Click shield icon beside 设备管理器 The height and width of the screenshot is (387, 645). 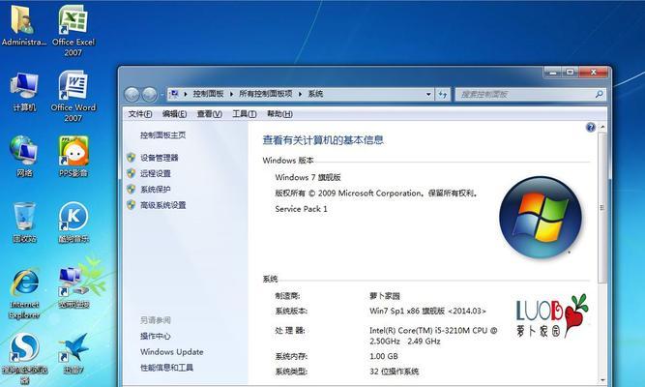(x=131, y=158)
